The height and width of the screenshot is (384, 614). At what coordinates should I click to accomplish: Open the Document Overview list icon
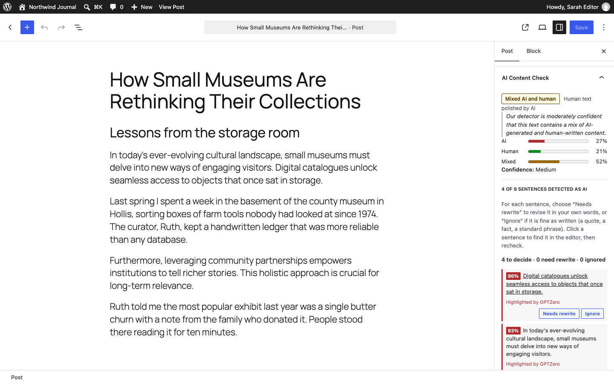coord(78,27)
